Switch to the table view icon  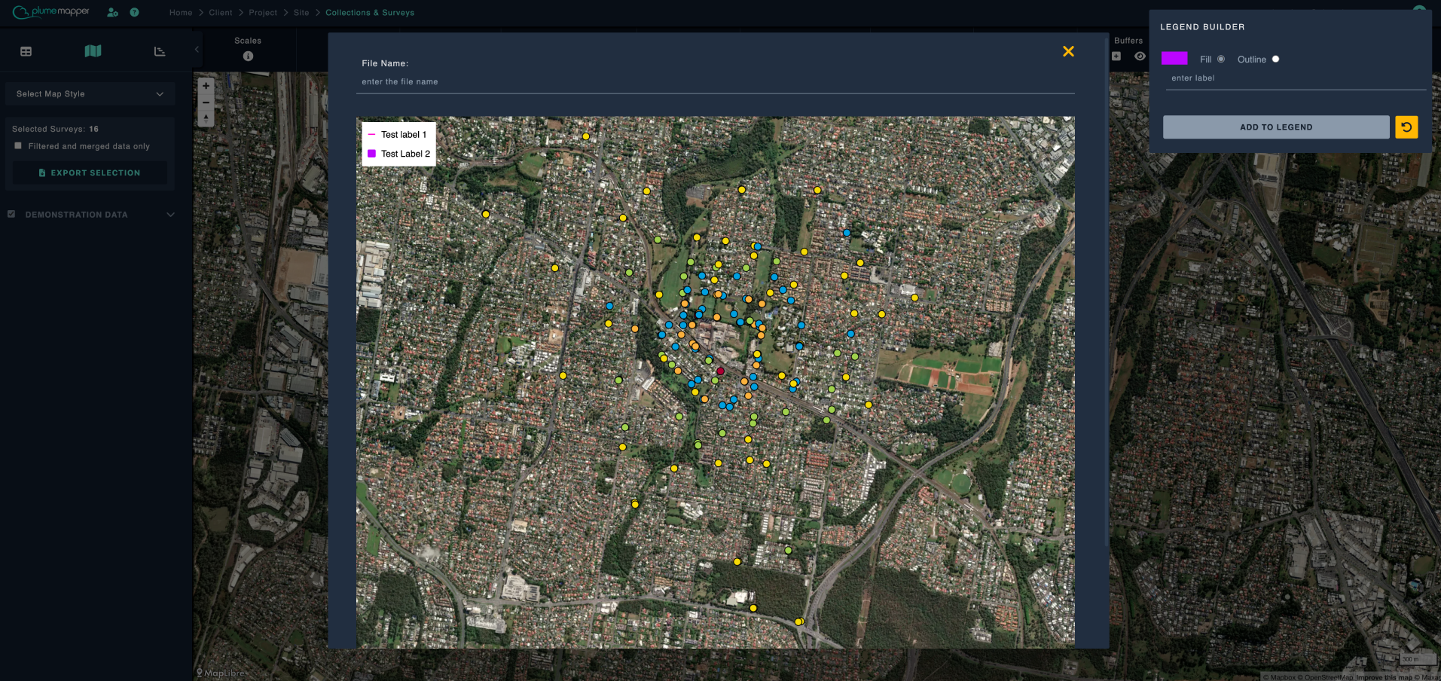pyautogui.click(x=26, y=51)
